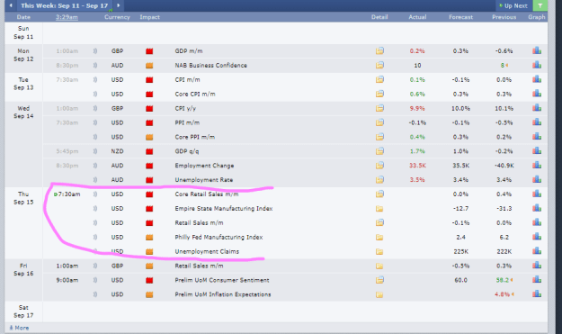The width and height of the screenshot is (562, 334).
Task: Click orange impact icon for Unemployment Claims
Action: click(x=149, y=251)
